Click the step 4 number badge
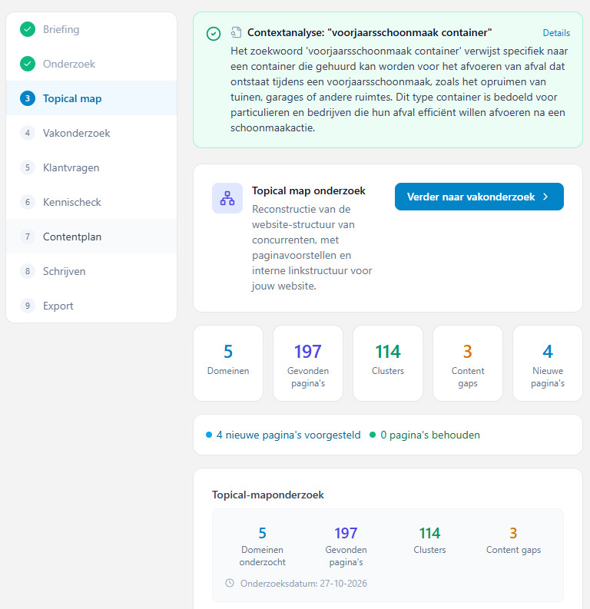Image resolution: width=590 pixels, height=609 pixels. coord(28,133)
